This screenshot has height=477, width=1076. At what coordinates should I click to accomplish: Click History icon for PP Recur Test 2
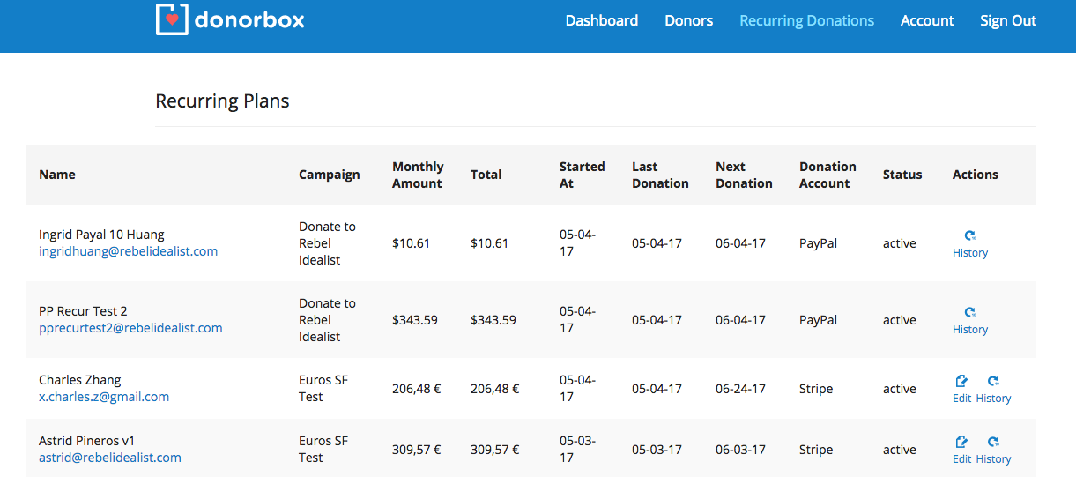point(970,312)
